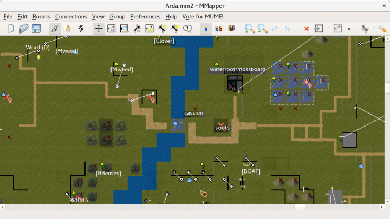Image resolution: width=390 pixels, height=219 pixels.
Task: Click the goto room arrow-into-box icon
Action: [x=318, y=29]
